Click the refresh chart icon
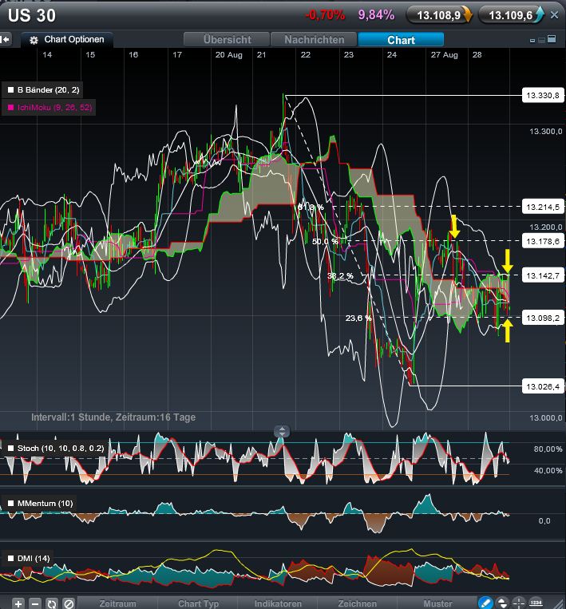This screenshot has height=609, width=566. pyautogui.click(x=52, y=603)
